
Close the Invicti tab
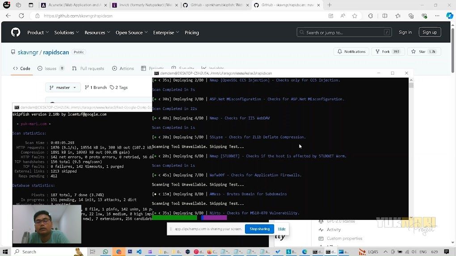(x=177, y=5)
